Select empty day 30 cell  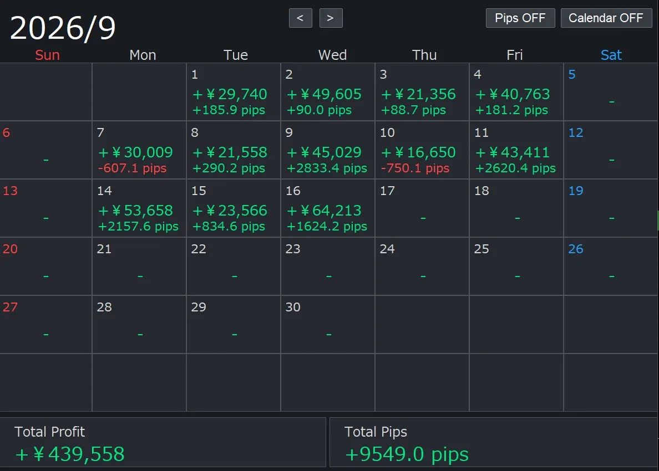point(327,325)
